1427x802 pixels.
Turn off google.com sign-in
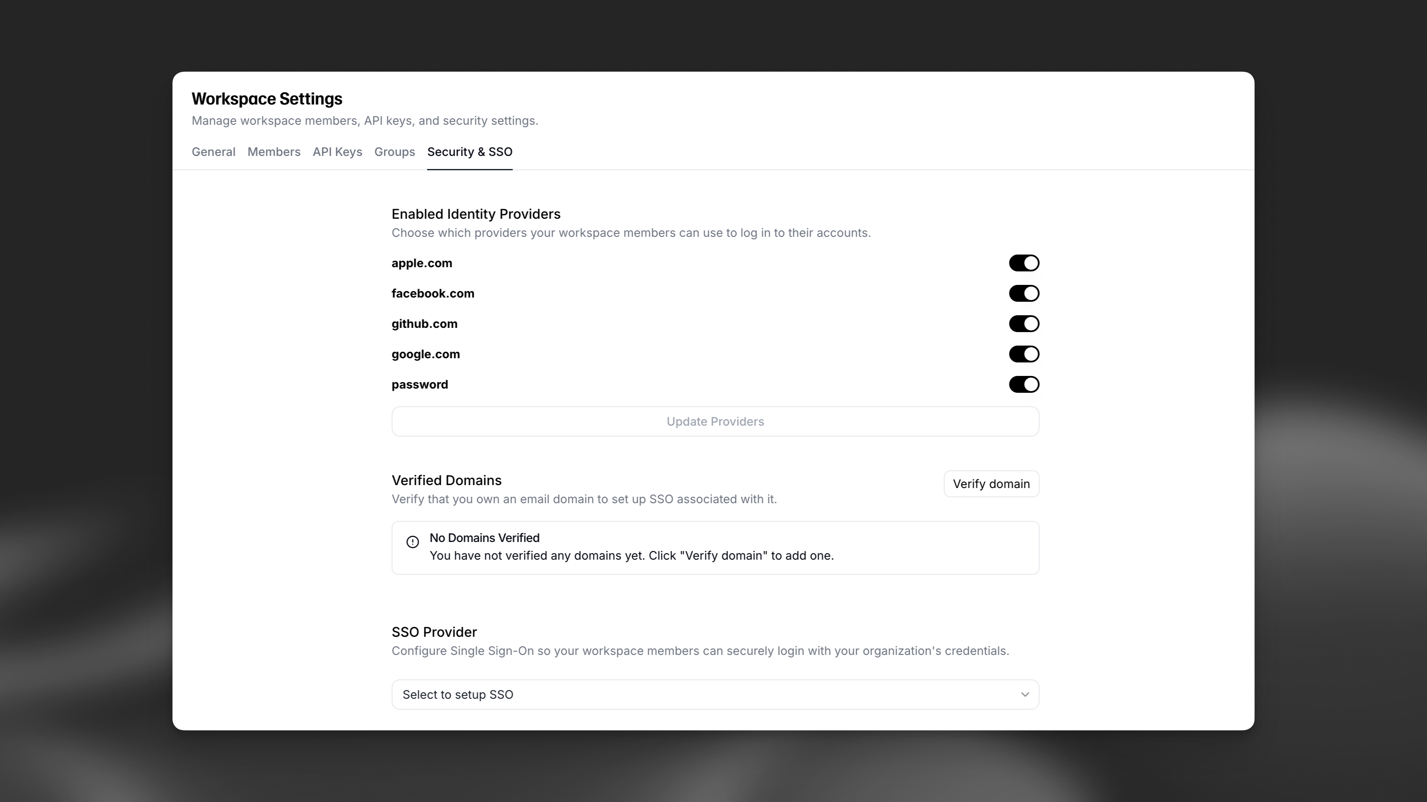pyautogui.click(x=1023, y=354)
